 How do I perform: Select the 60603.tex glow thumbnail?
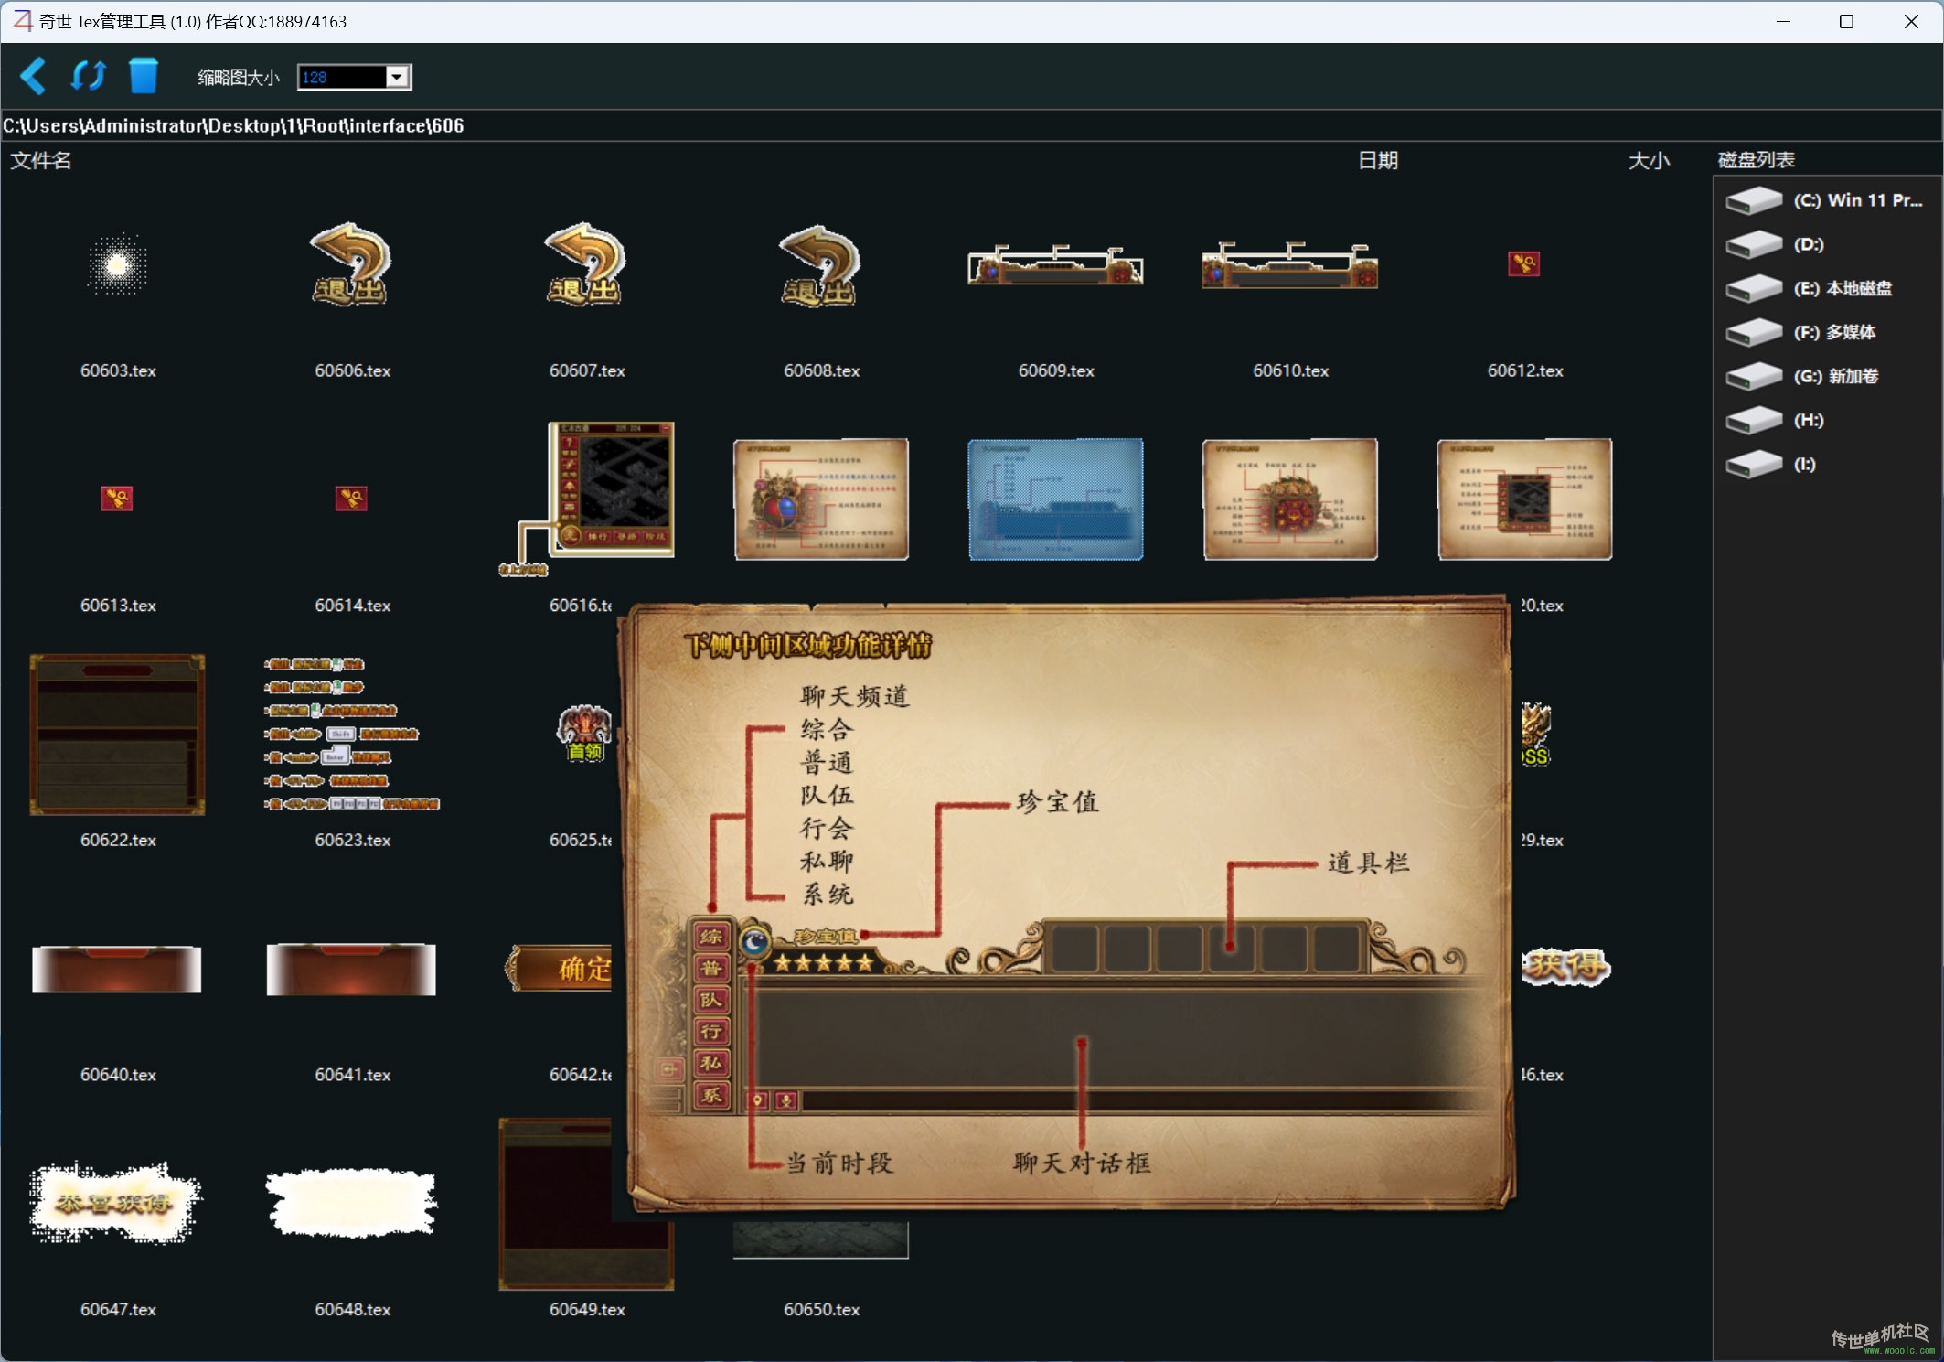point(118,265)
